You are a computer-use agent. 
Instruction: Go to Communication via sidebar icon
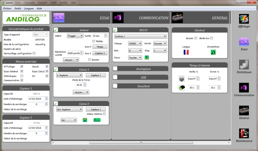click(x=244, y=88)
